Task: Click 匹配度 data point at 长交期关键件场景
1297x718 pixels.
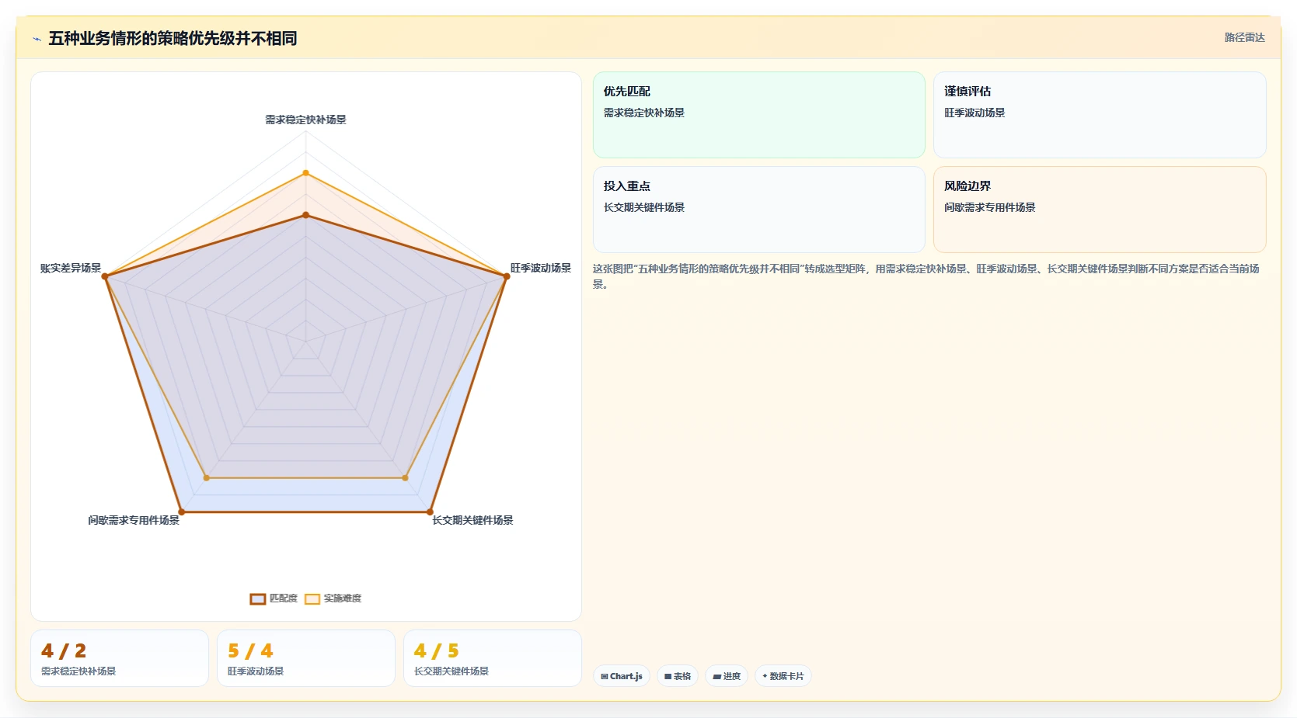Action: pyautogui.click(x=430, y=512)
